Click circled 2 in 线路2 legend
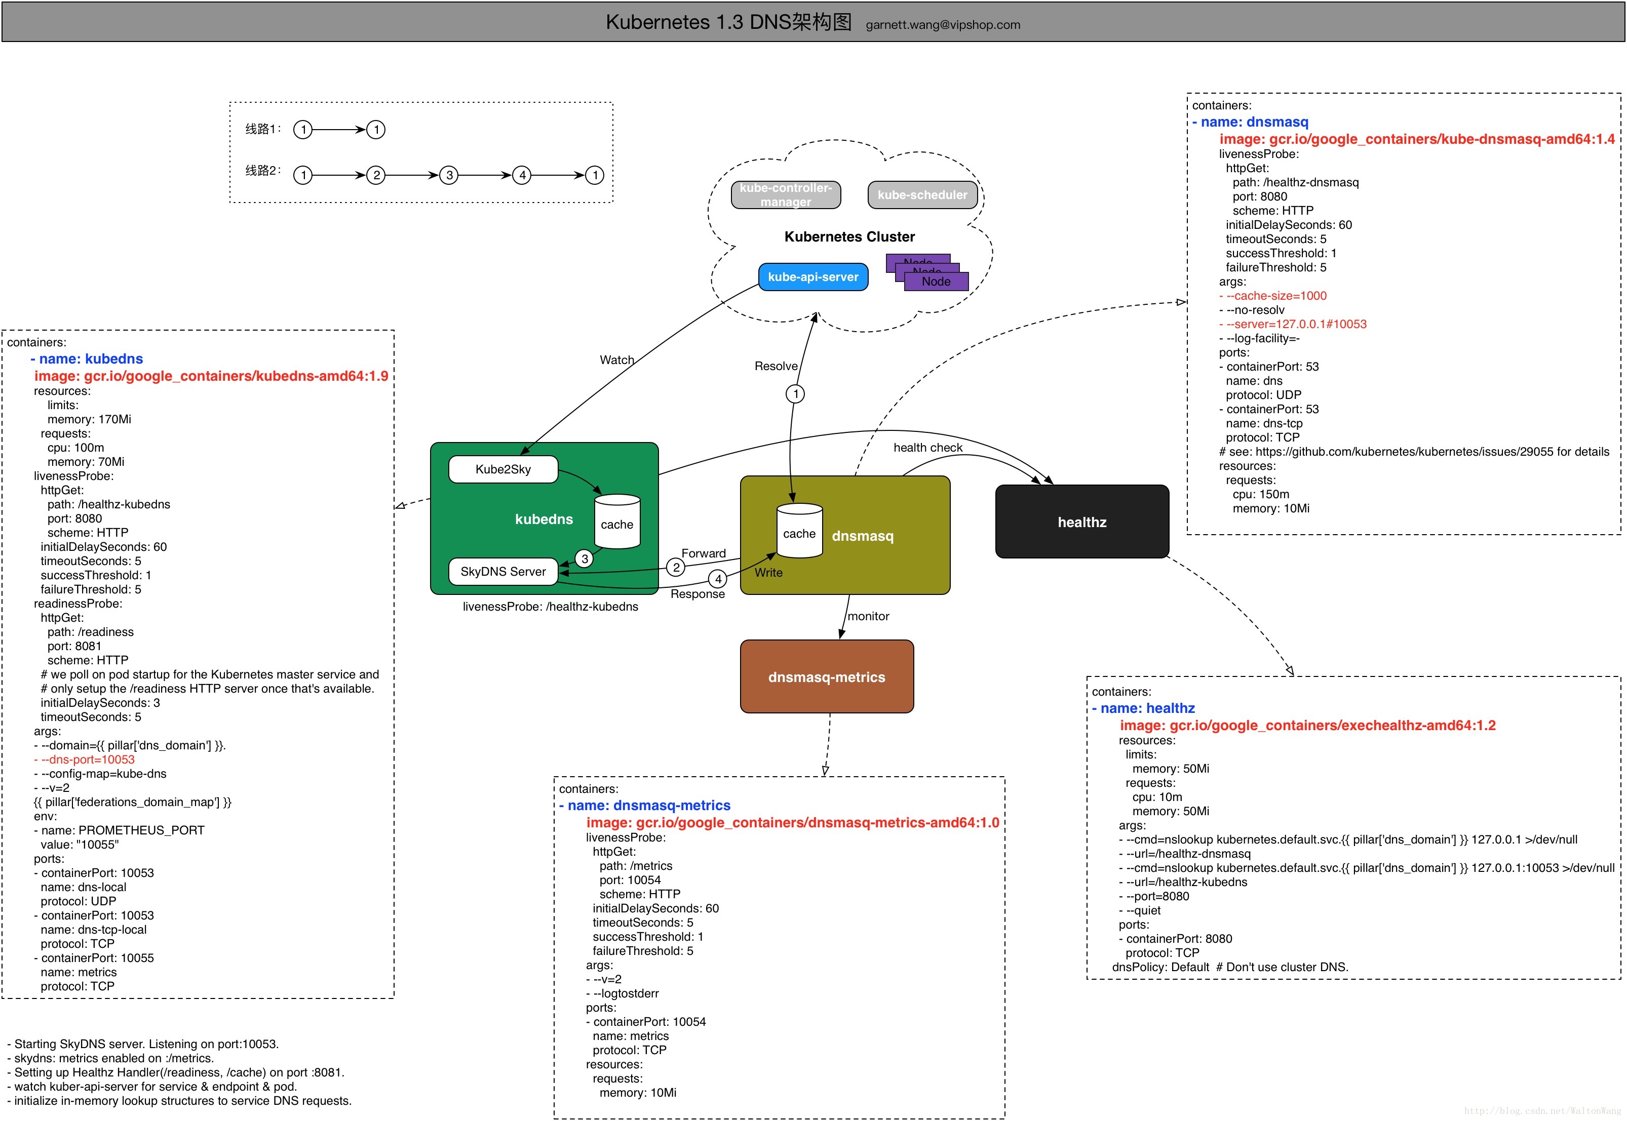The height and width of the screenshot is (1121, 1627). [x=376, y=175]
